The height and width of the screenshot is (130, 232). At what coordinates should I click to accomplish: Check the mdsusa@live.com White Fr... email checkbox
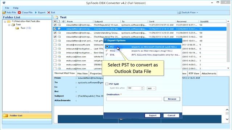coord(55,57)
